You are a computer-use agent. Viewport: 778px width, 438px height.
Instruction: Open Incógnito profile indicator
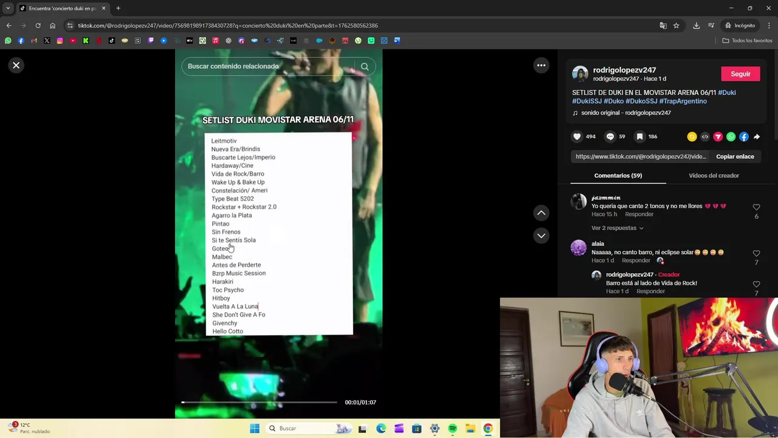[x=740, y=26]
